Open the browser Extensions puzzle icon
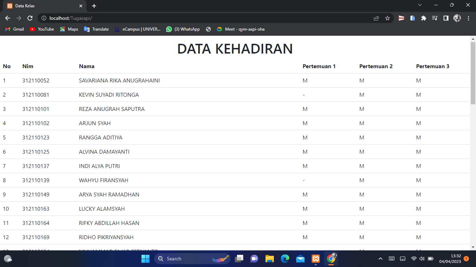 (423, 18)
